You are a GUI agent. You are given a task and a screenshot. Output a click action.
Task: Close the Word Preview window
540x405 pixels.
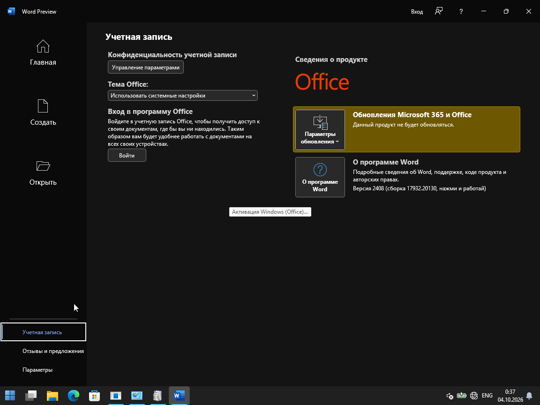529,11
